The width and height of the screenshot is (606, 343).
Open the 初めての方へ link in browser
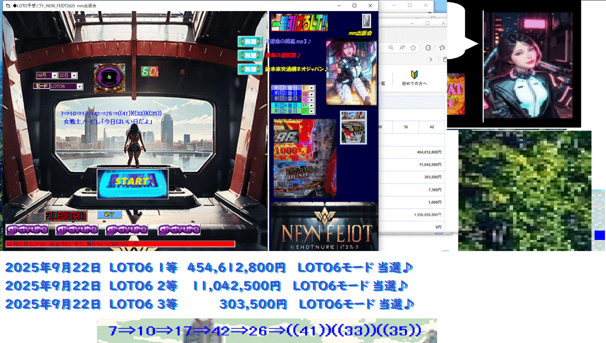point(414,83)
